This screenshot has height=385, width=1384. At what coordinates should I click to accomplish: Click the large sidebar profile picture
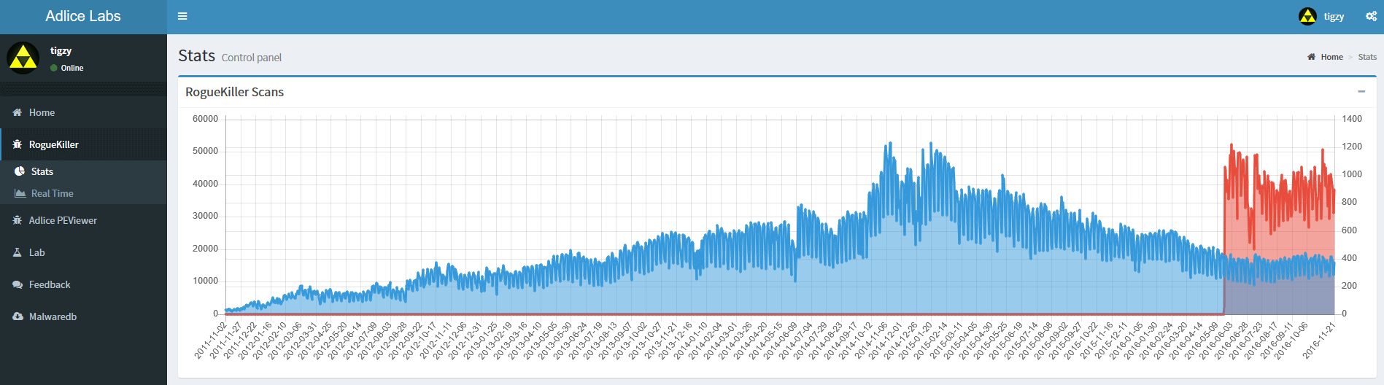pos(23,58)
